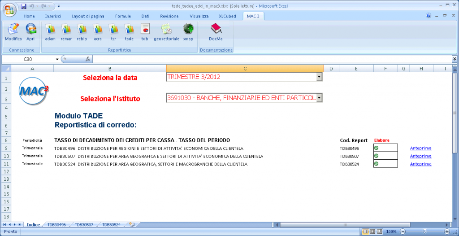Open the Home ribbon tab
The height and width of the screenshot is (236, 459).
coord(29,16)
